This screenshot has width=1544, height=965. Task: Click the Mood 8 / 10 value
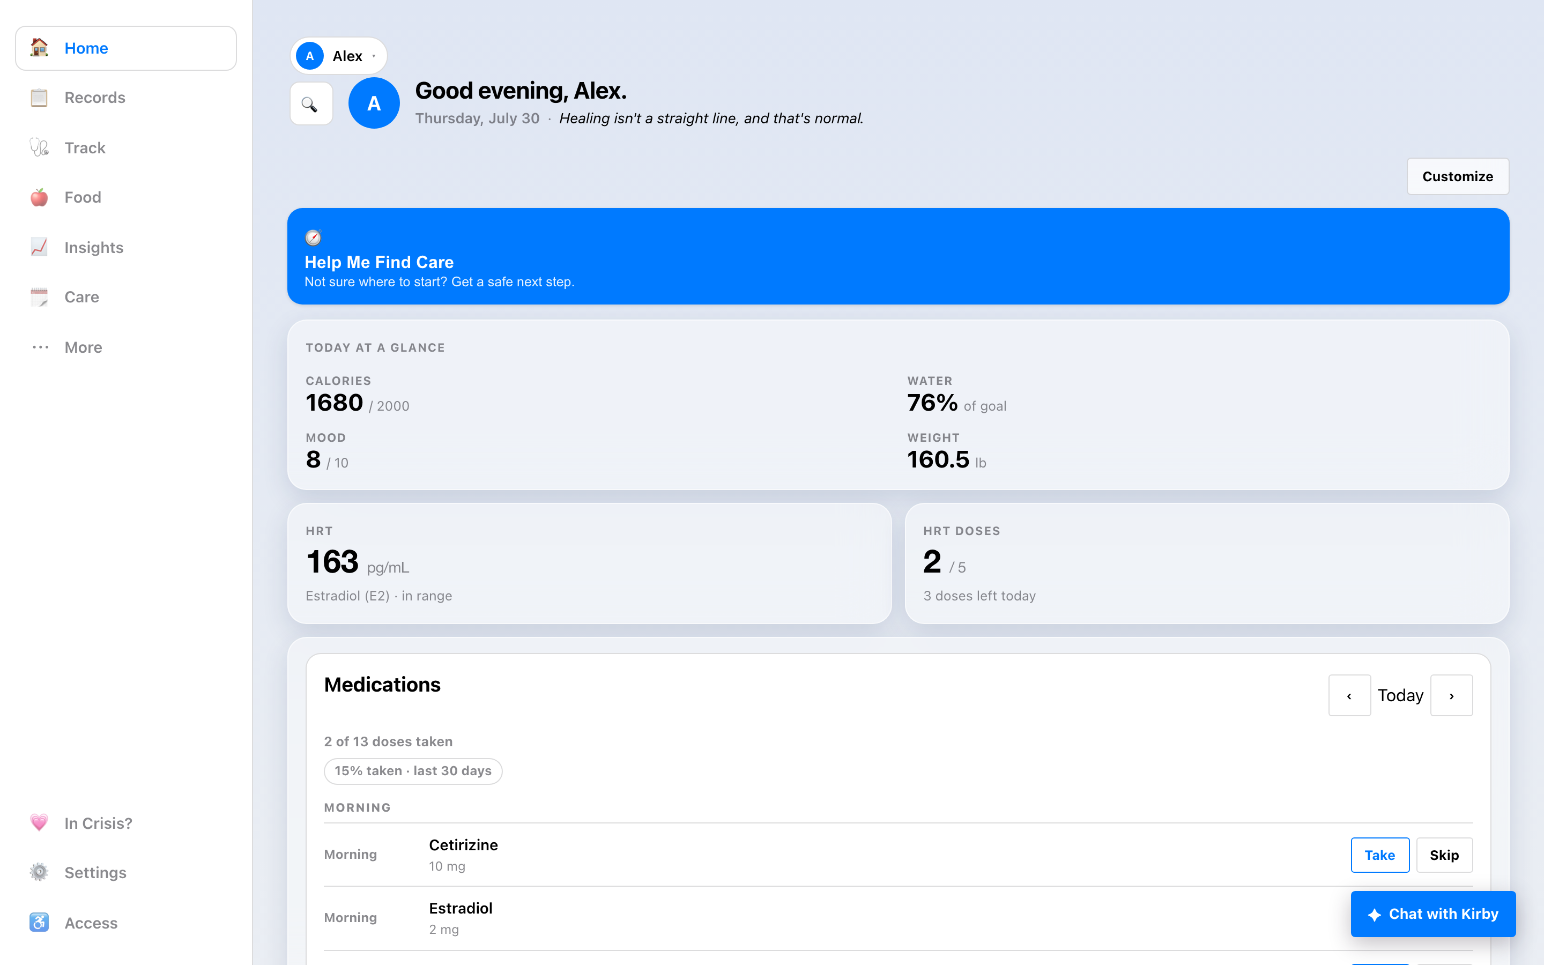click(326, 459)
